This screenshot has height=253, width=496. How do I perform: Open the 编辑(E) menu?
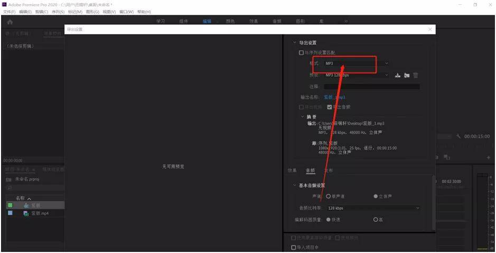coord(25,12)
